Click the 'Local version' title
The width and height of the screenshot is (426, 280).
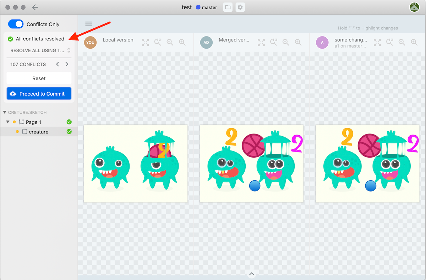pos(118,40)
